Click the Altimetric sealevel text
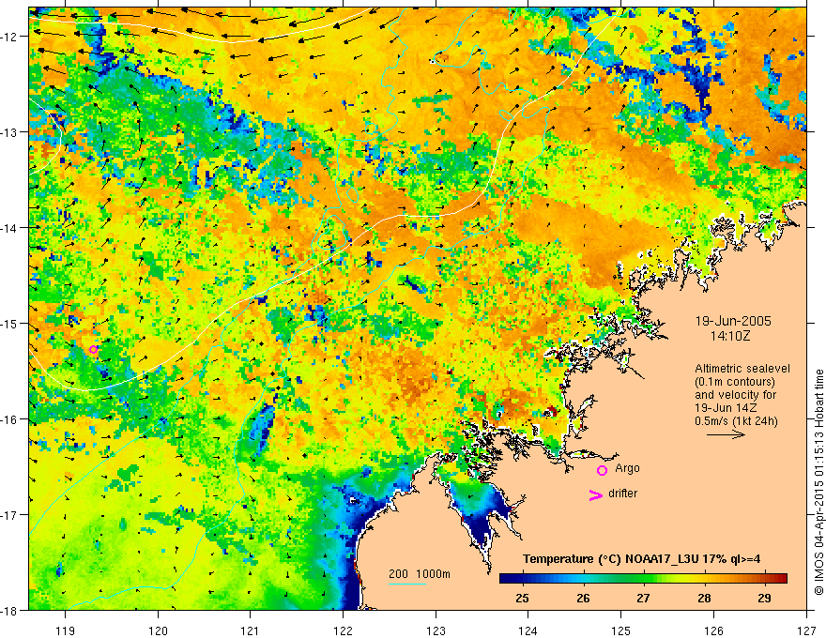Viewport: 826px width, 638px height. tap(742, 369)
